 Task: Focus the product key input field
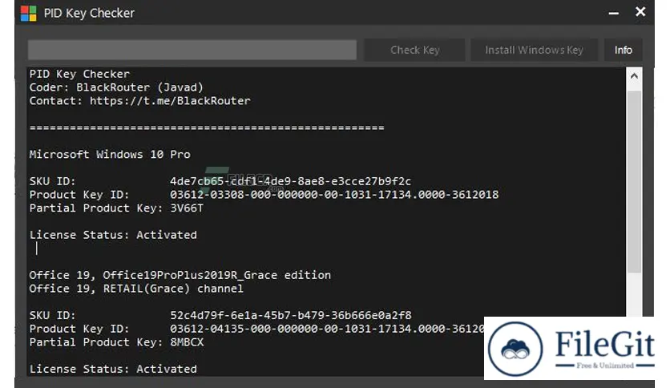(192, 50)
